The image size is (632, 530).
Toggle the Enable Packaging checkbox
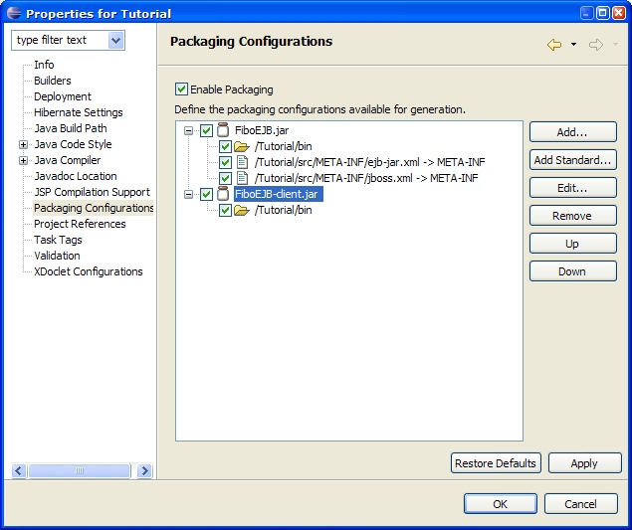click(x=181, y=89)
